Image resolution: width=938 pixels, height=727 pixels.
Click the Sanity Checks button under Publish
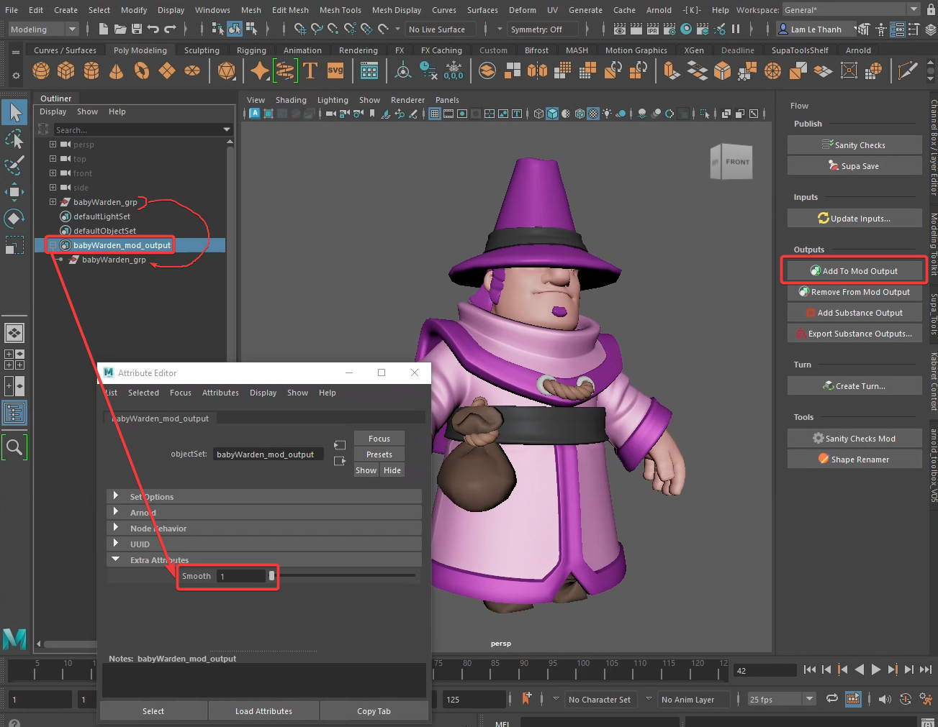pyautogui.click(x=854, y=145)
